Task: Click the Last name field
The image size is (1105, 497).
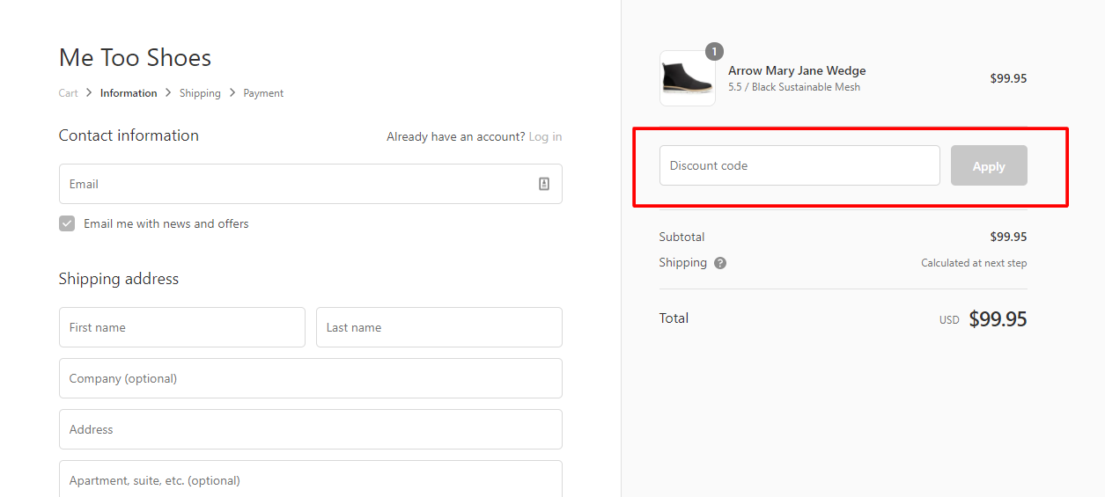Action: (439, 327)
